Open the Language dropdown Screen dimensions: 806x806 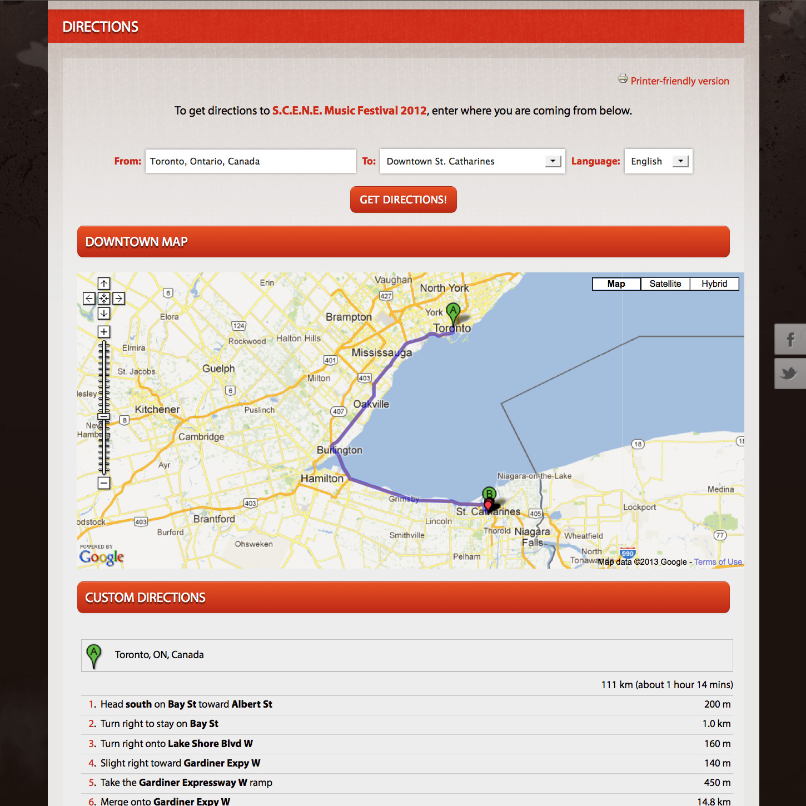pos(659,161)
